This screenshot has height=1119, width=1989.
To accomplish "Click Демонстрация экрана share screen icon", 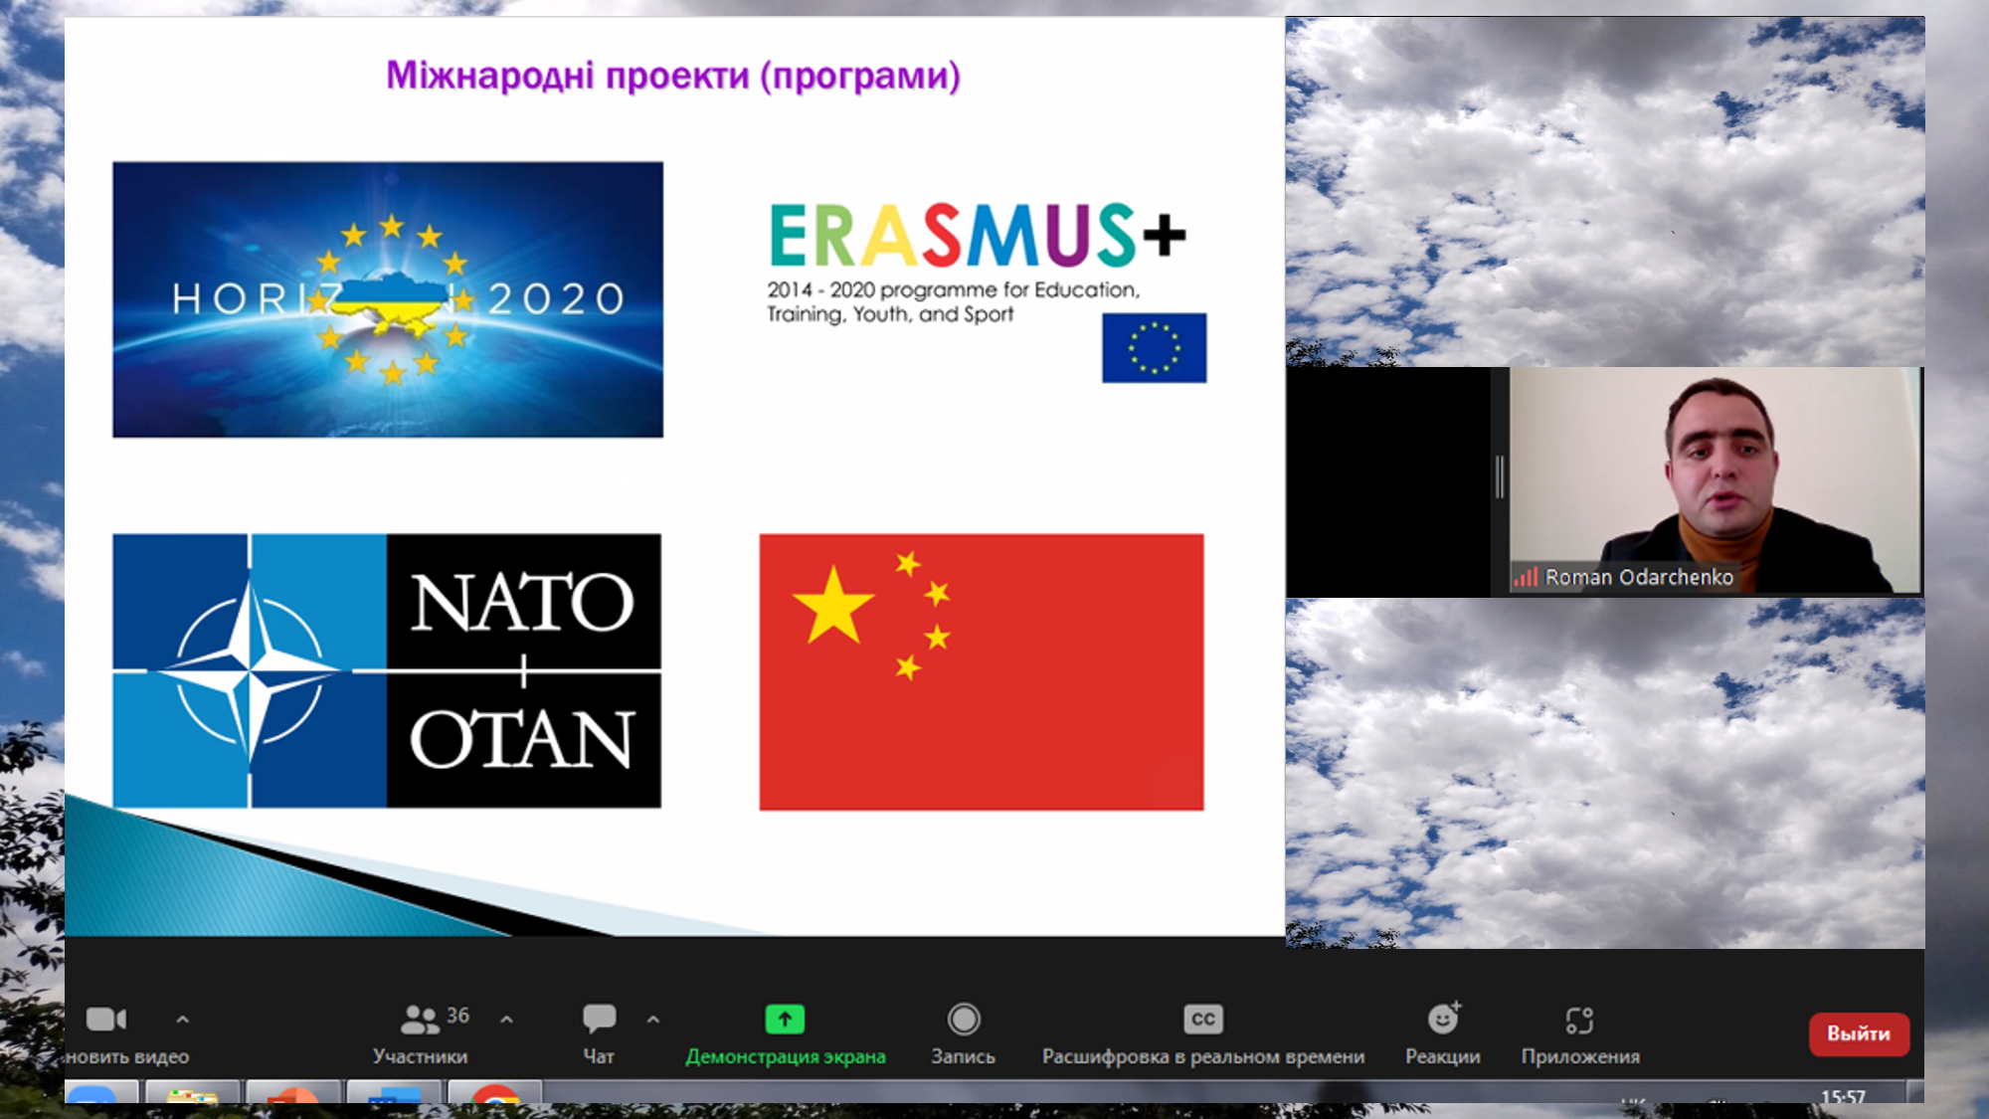I will click(785, 1019).
